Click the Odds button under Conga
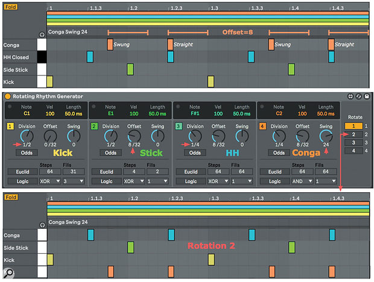374x282 pixels. coord(279,152)
